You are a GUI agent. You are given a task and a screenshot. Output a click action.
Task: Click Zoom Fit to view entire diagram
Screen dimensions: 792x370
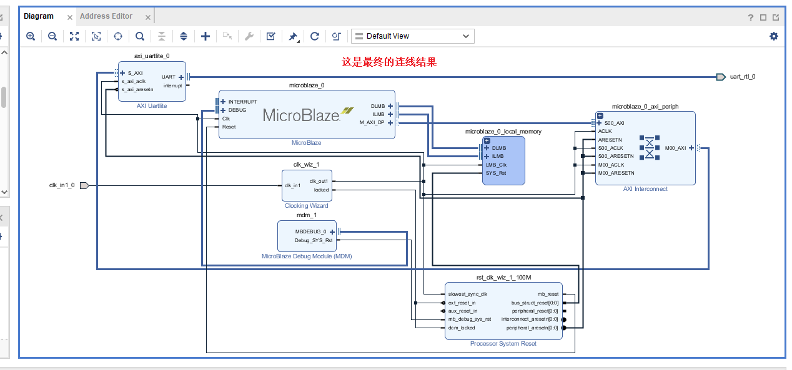[x=74, y=36]
